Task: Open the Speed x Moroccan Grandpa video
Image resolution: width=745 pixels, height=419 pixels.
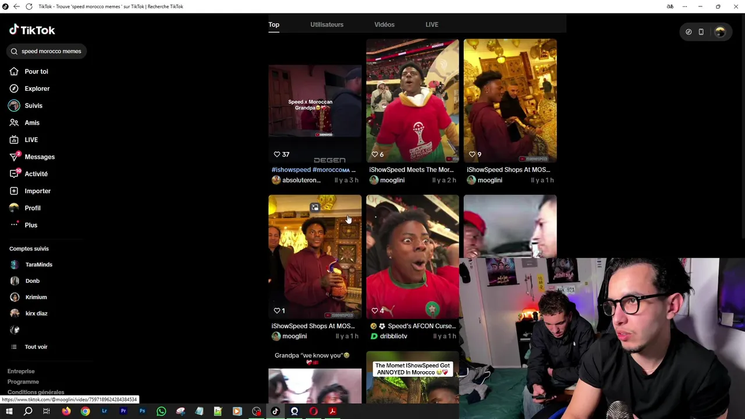Action: pyautogui.click(x=315, y=101)
